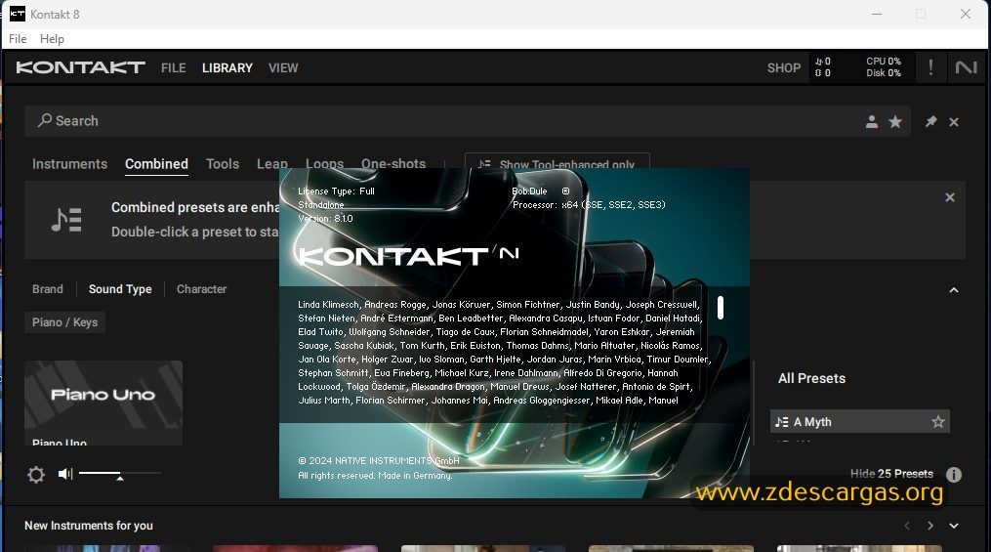Show next new instruments with right arrow
The image size is (991, 552).
coord(930,526)
